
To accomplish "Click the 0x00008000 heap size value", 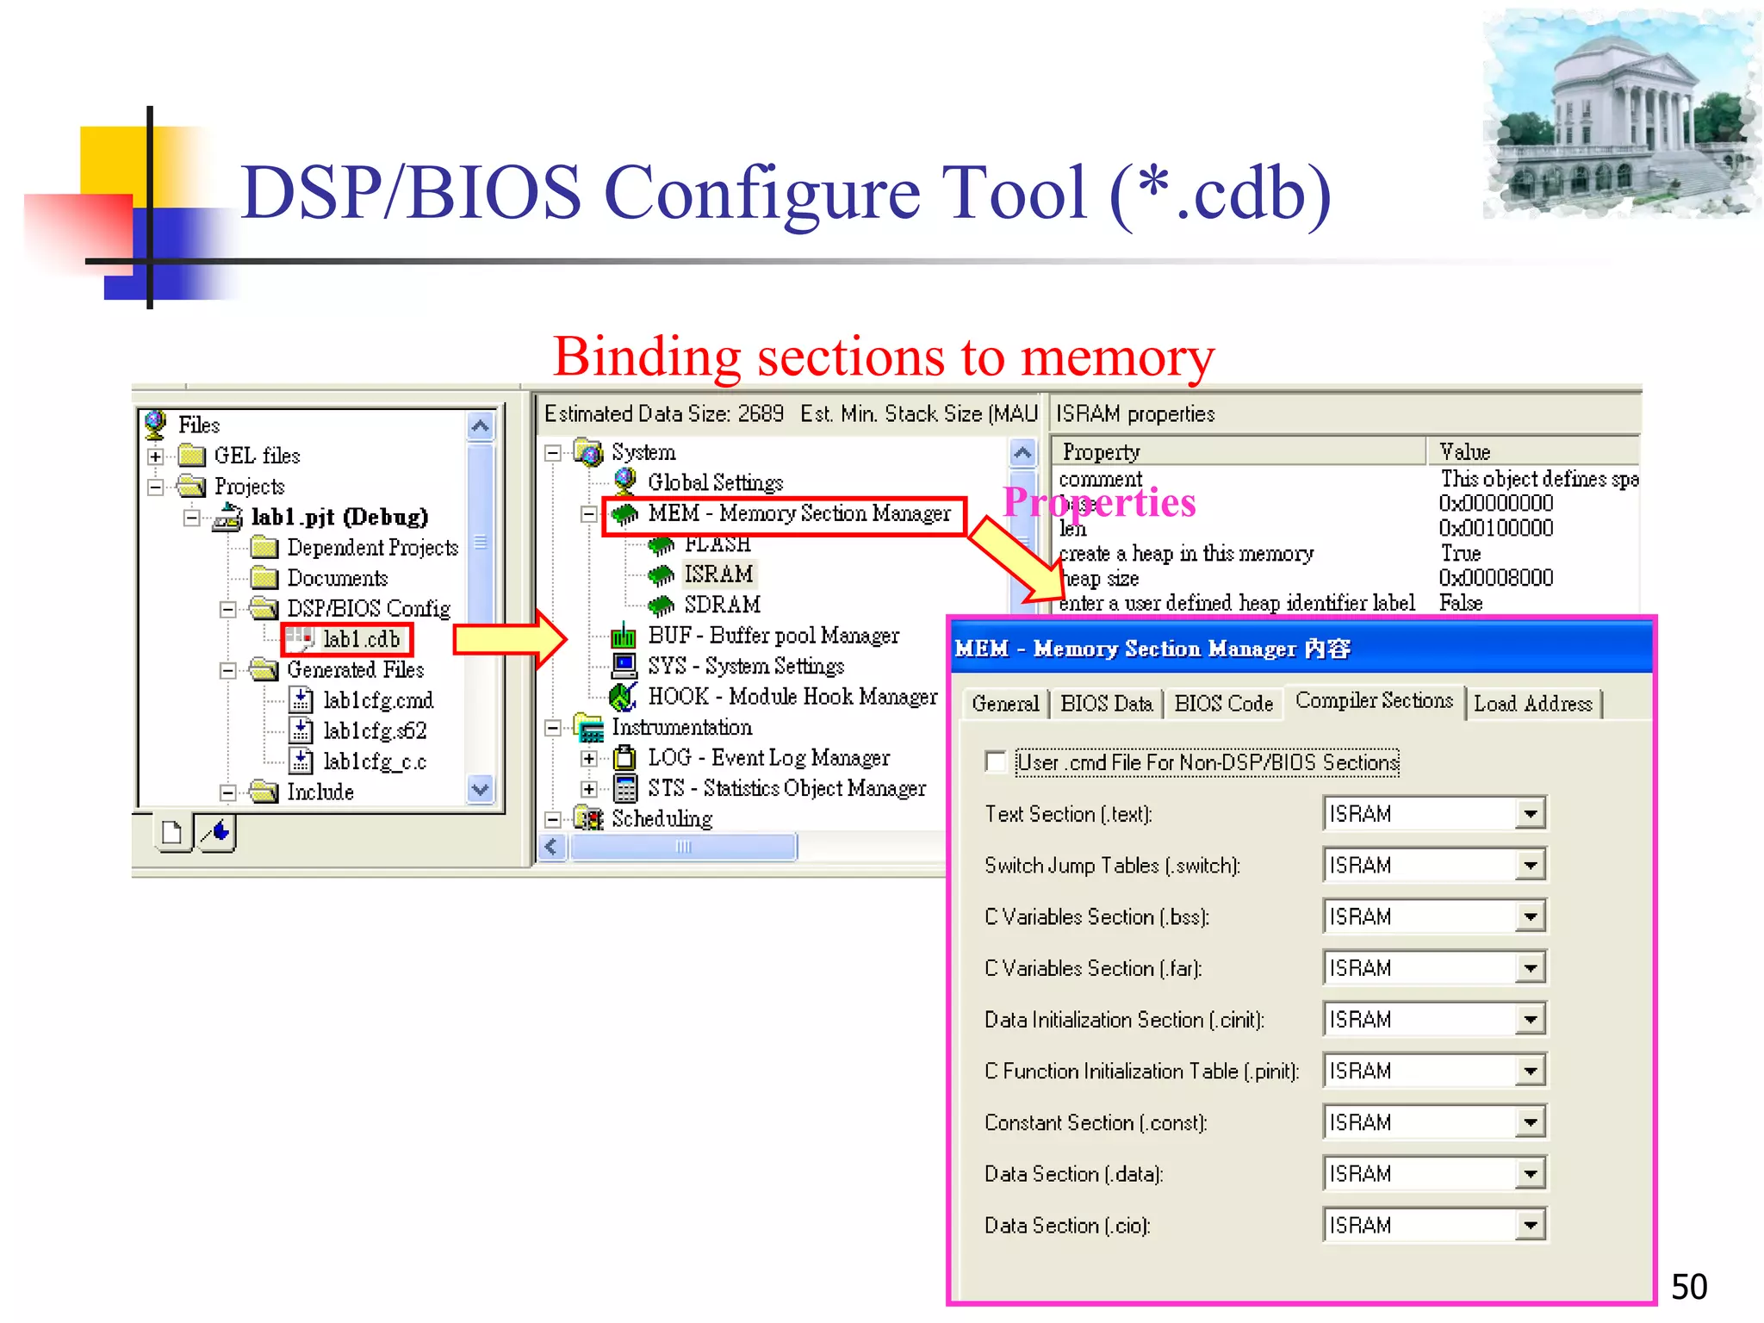I will [x=1496, y=578].
